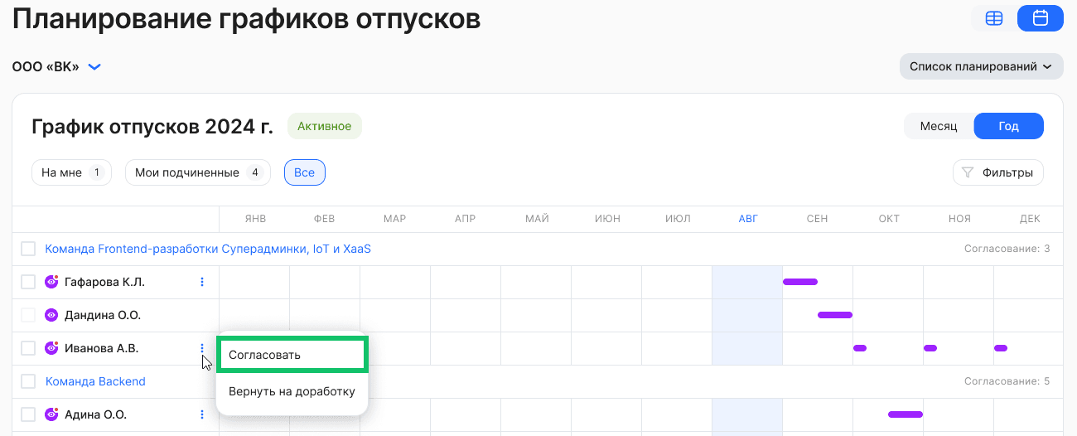
Task: Click Дандина О.О. September vacation bar
Action: pos(835,315)
